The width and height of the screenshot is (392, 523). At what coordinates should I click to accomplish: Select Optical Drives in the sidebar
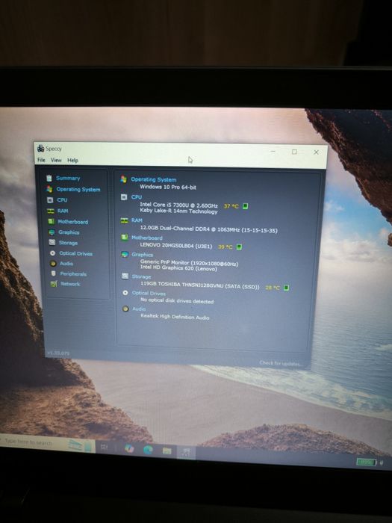(x=76, y=253)
